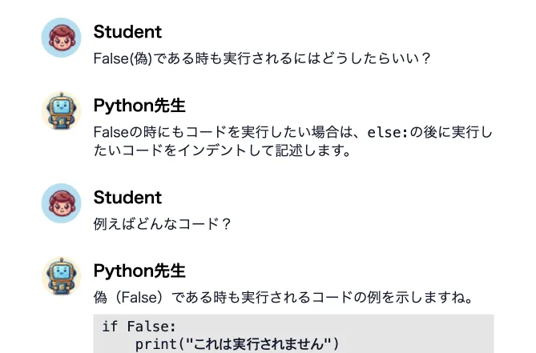Click the string "これは実行されません" in the code
Screen dimensions: 536x353
pyautogui.click(x=258, y=344)
